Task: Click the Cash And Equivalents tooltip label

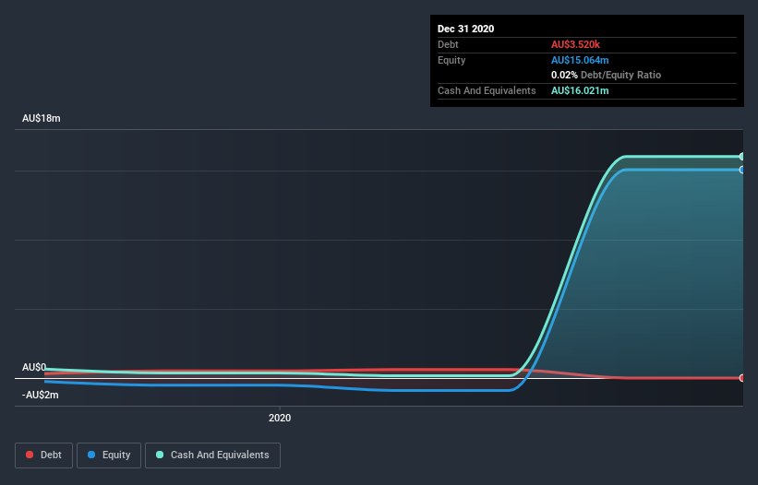Action: pos(487,90)
